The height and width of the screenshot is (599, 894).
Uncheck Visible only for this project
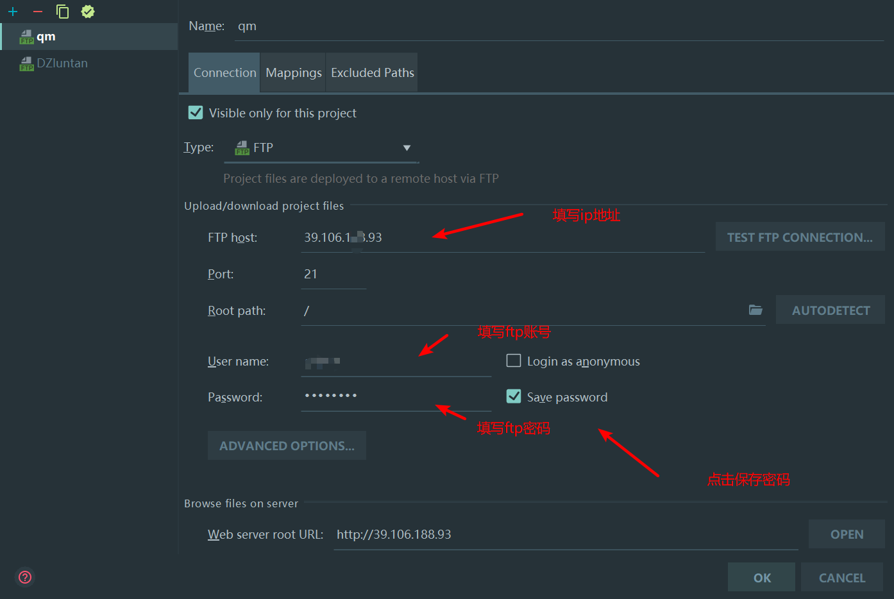pos(195,112)
